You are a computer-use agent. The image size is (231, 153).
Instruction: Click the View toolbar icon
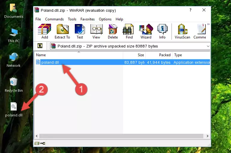pyautogui.click(x=96, y=31)
